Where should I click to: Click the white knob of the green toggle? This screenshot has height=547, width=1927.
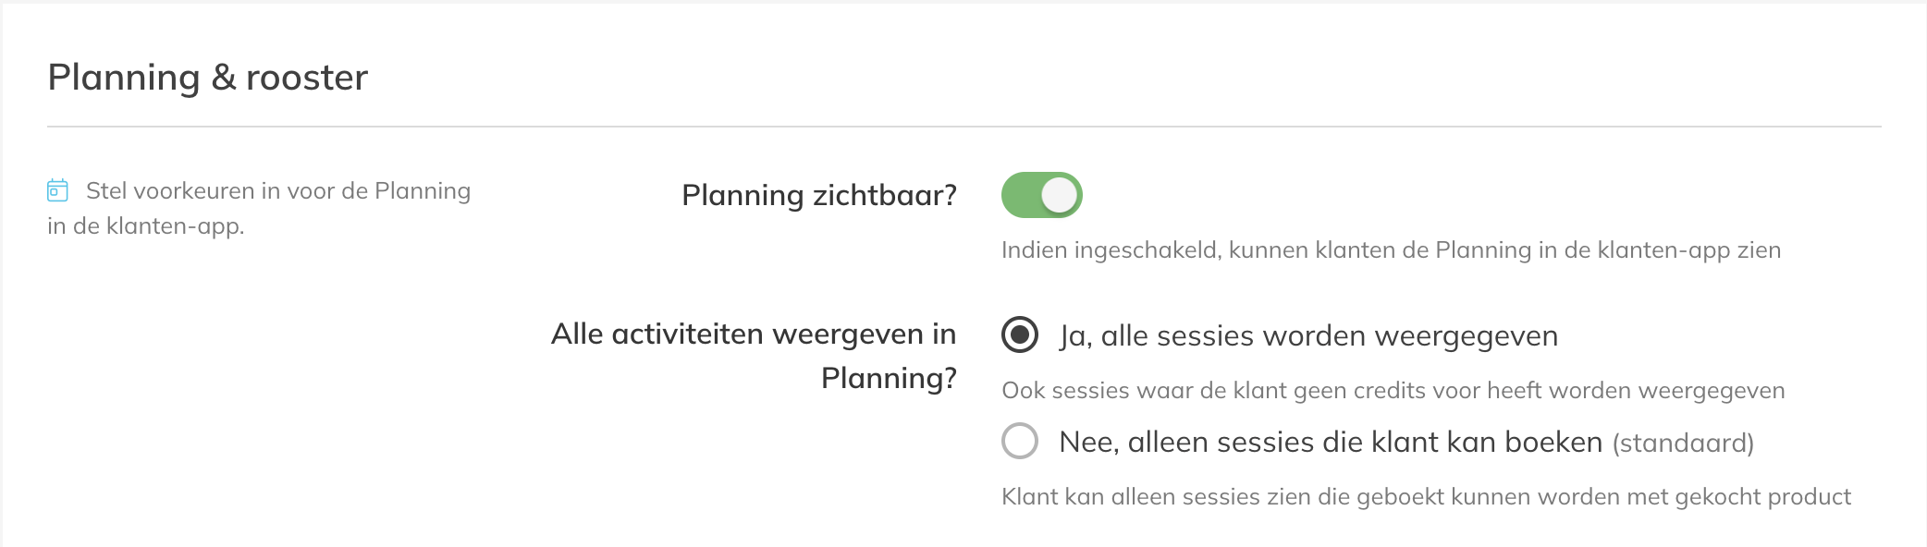1059,195
